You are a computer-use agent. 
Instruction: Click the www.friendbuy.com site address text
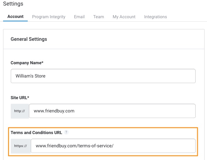[x=54, y=111]
